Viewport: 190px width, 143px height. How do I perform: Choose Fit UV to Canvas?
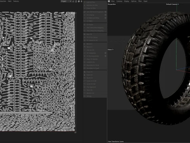tap(95, 37)
